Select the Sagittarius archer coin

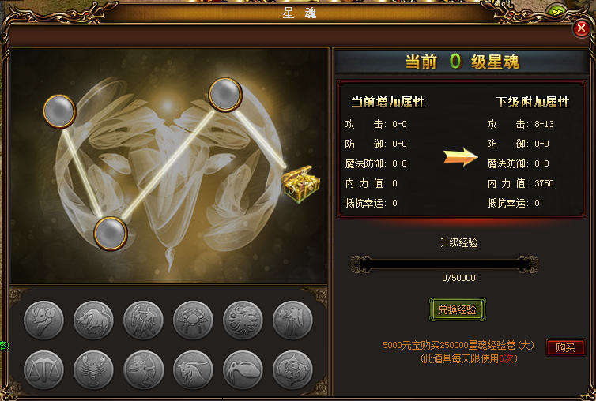point(143,370)
